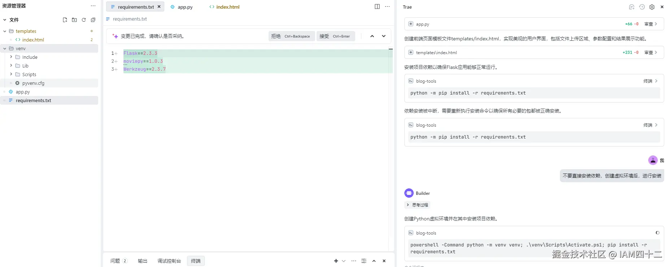Open the 调试控制台 panel tab
Viewport: 670px width, 267px height.
click(x=169, y=261)
